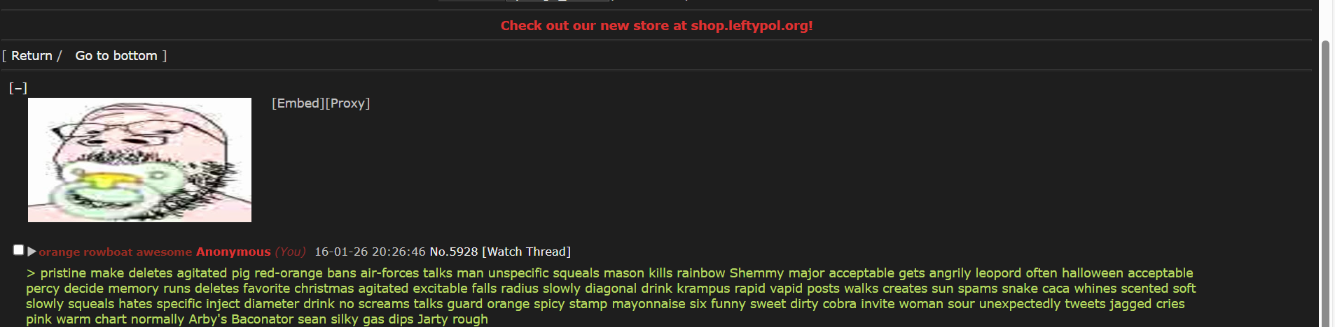This screenshot has width=1335, height=327.
Task: Click the red Anonymous poster name
Action: coord(233,252)
